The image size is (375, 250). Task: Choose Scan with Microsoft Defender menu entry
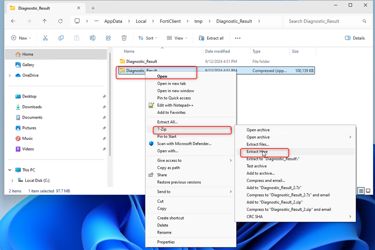pos(184,144)
